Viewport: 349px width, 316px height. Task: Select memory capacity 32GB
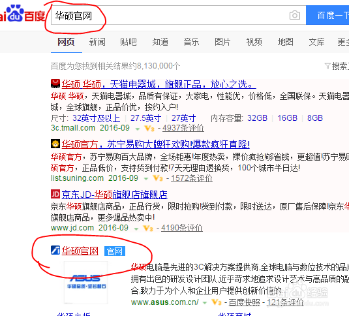pos(257,118)
